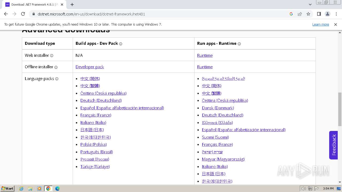Launch Internet Explorer from the taskbar
The image size is (342, 192).
pyautogui.click(x=21, y=189)
